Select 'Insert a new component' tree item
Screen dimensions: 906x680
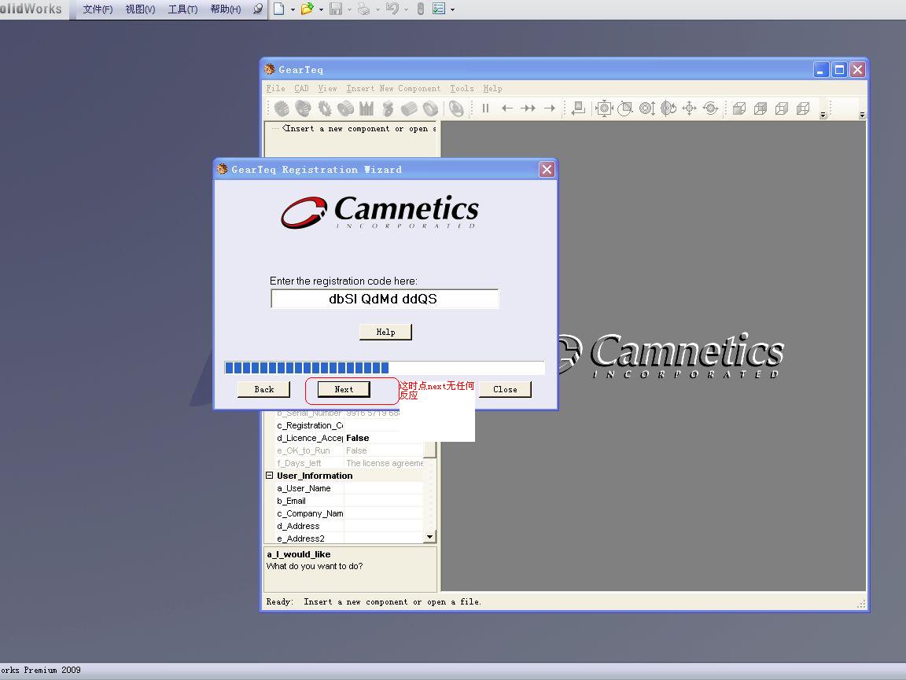pos(359,129)
